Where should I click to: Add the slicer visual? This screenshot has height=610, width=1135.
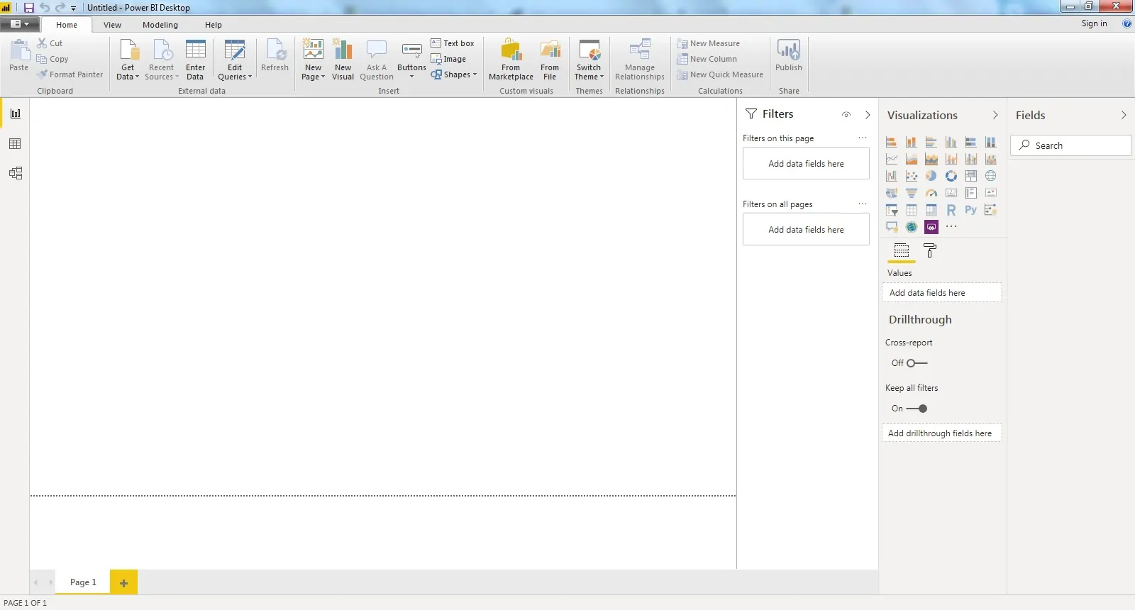(x=892, y=210)
